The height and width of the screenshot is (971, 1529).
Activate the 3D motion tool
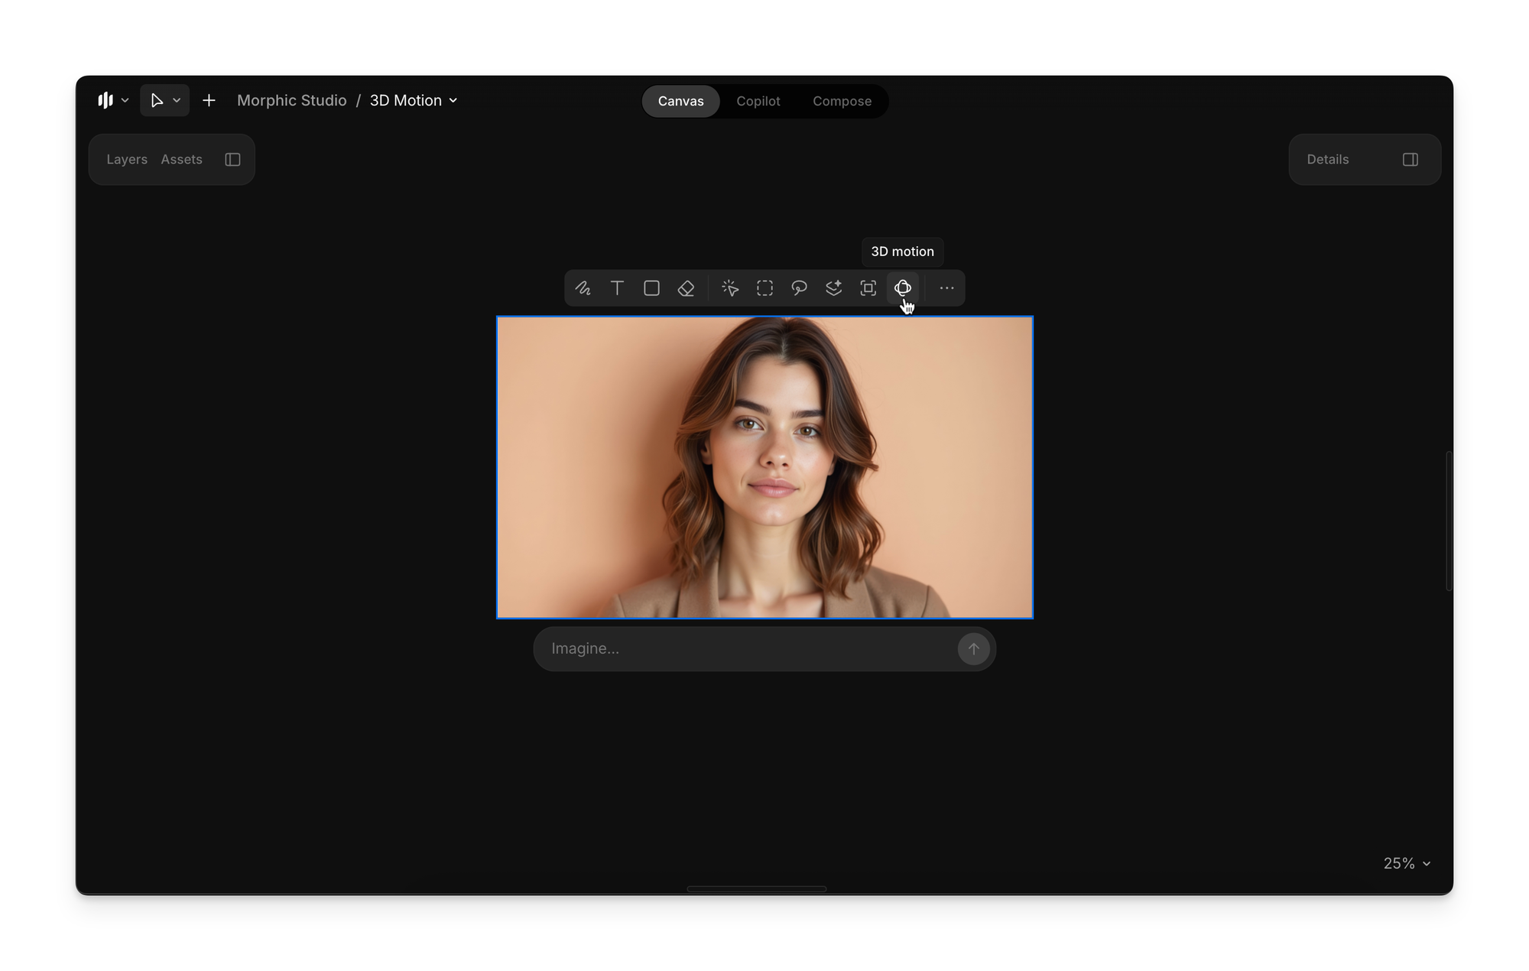[x=902, y=288]
